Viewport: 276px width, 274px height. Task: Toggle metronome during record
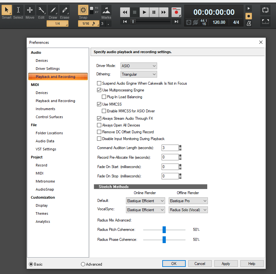pyautogui.click(x=249, y=16)
